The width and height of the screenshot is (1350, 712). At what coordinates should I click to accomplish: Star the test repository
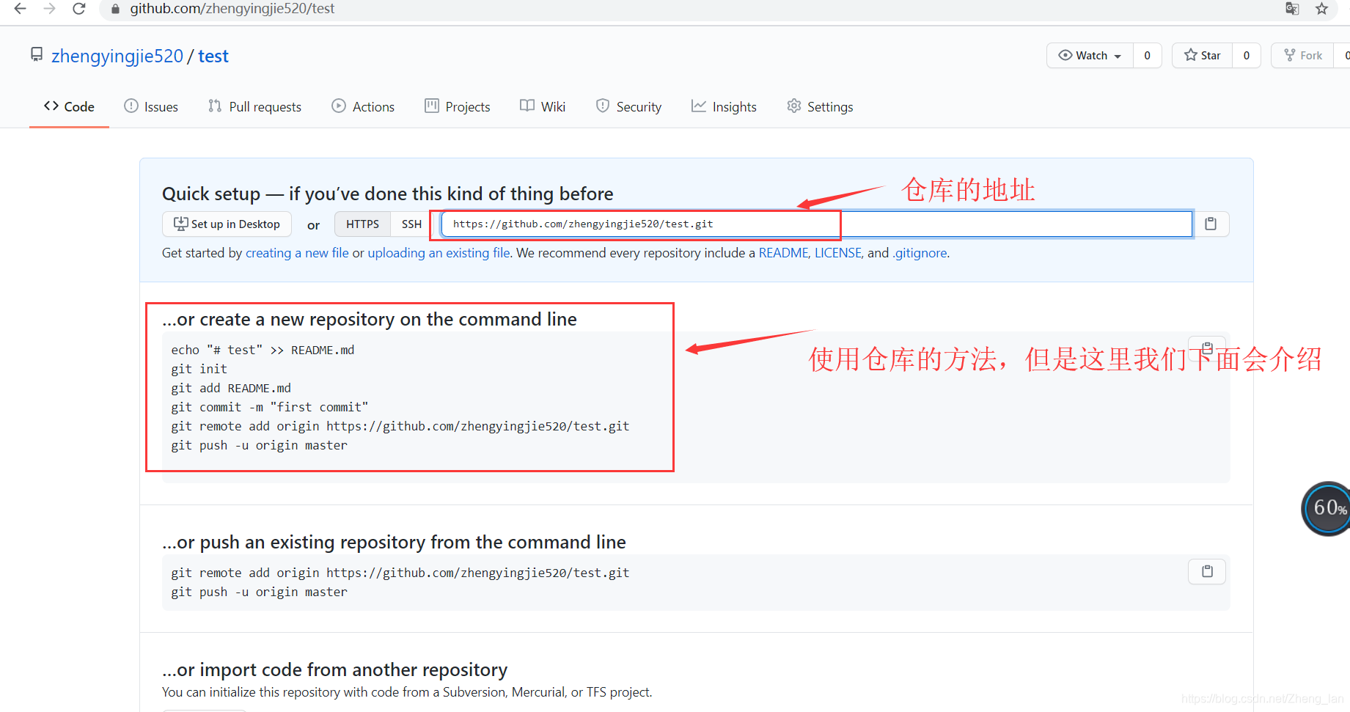pyautogui.click(x=1203, y=55)
